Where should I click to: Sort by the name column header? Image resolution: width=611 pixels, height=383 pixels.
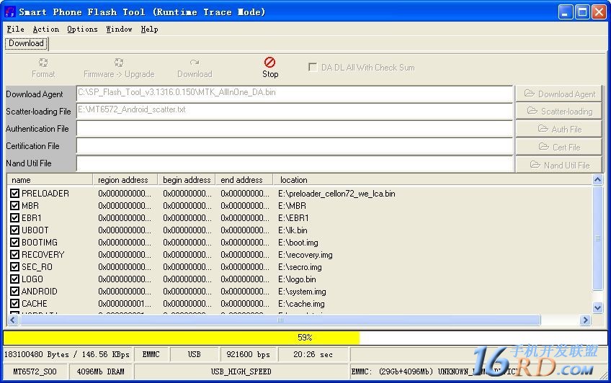pos(50,180)
